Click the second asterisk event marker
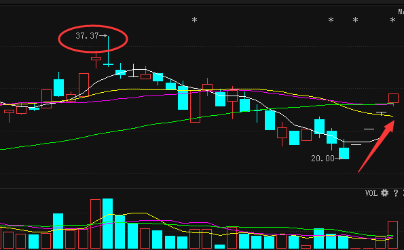Screen dimensions: 404x250 click(x=331, y=20)
